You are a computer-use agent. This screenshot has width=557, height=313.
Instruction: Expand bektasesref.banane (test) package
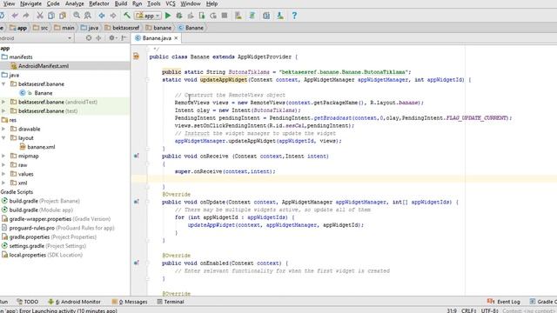point(3,111)
